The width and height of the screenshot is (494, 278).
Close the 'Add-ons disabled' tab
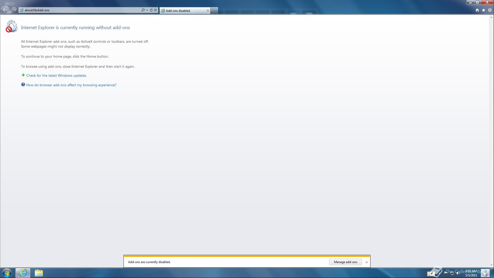[x=208, y=11]
